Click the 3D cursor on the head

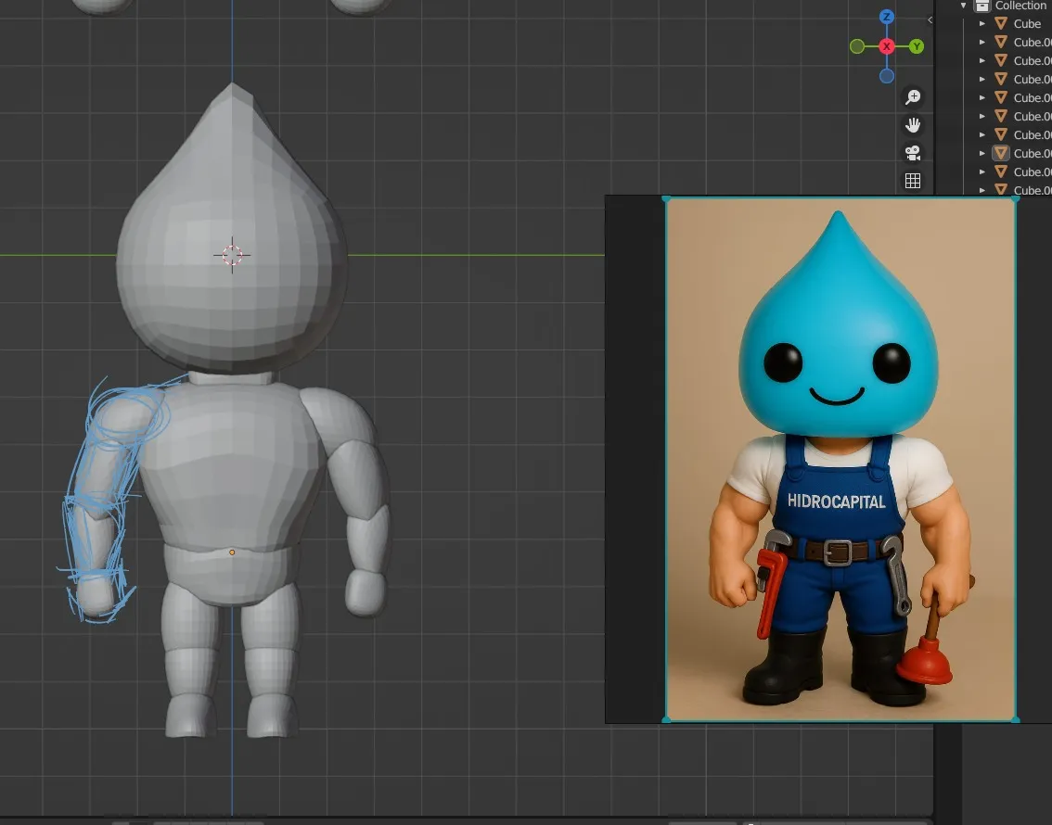tap(232, 255)
